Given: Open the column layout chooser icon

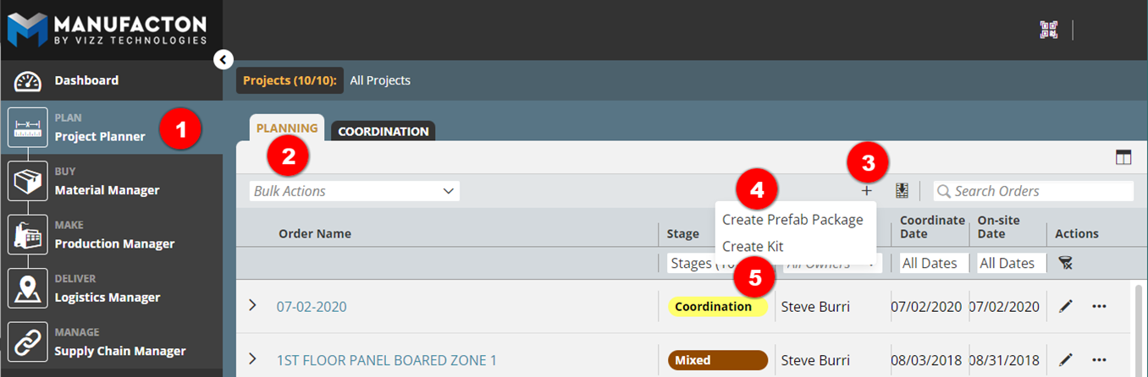Looking at the screenshot, I should click(x=1123, y=157).
